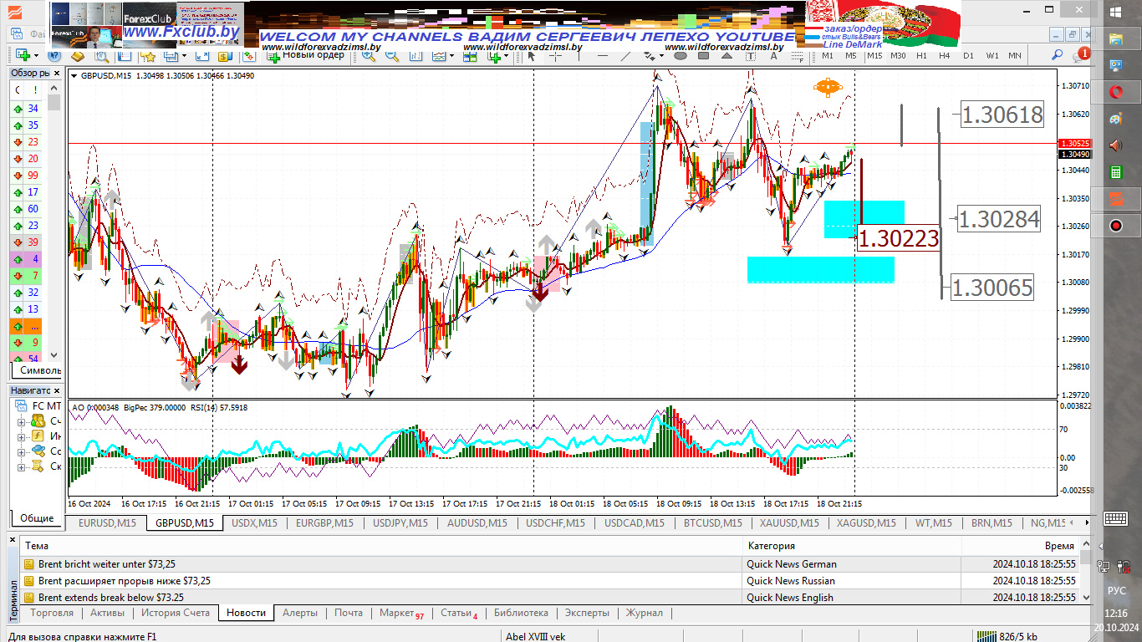This screenshot has height=642, width=1142.
Task: Switch chart timeframe to M5
Action: 850,56
